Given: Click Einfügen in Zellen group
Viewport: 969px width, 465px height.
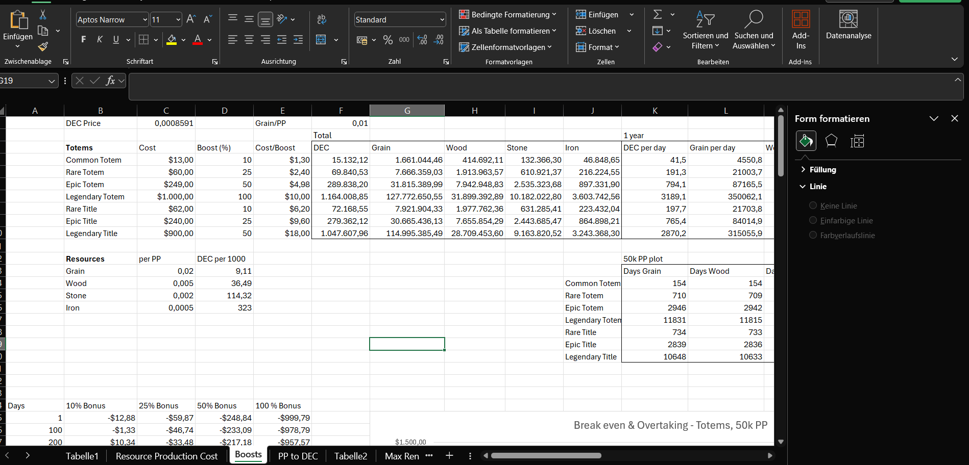Looking at the screenshot, I should [x=597, y=14].
